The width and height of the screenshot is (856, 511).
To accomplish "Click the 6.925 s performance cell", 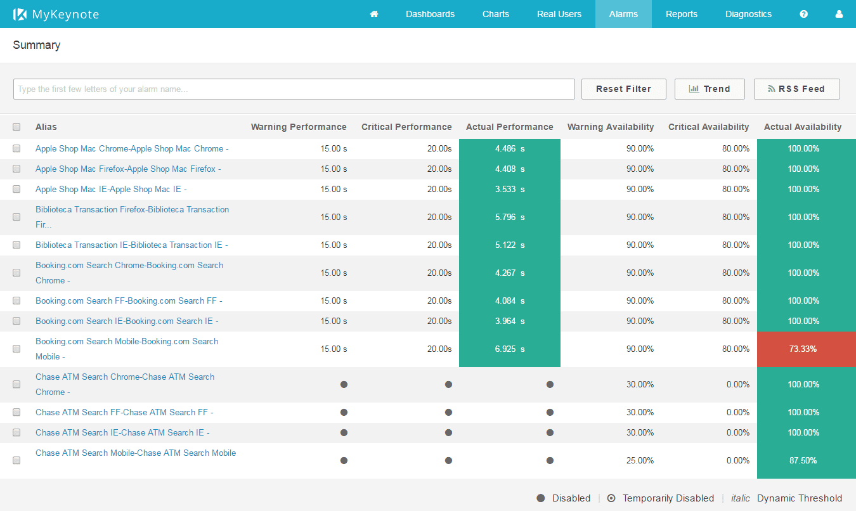I will point(510,349).
